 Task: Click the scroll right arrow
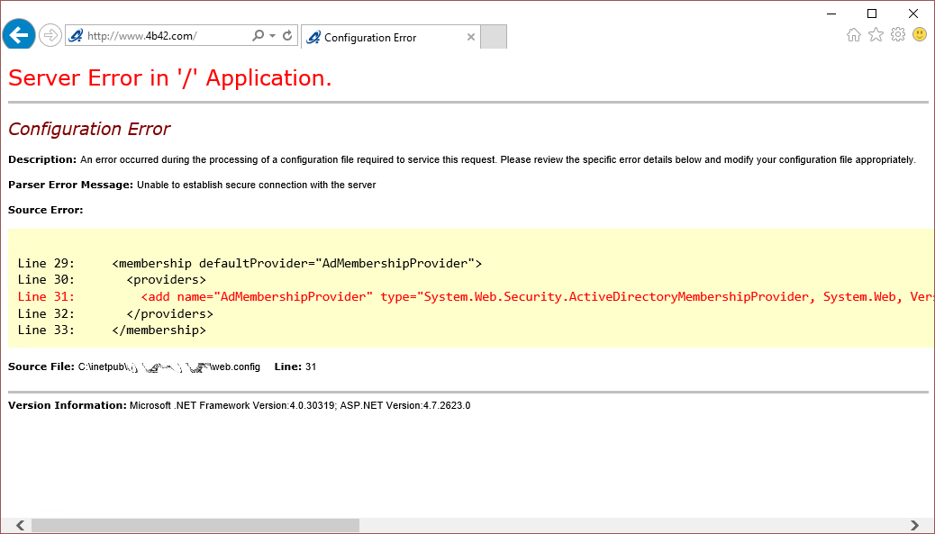[x=914, y=525]
